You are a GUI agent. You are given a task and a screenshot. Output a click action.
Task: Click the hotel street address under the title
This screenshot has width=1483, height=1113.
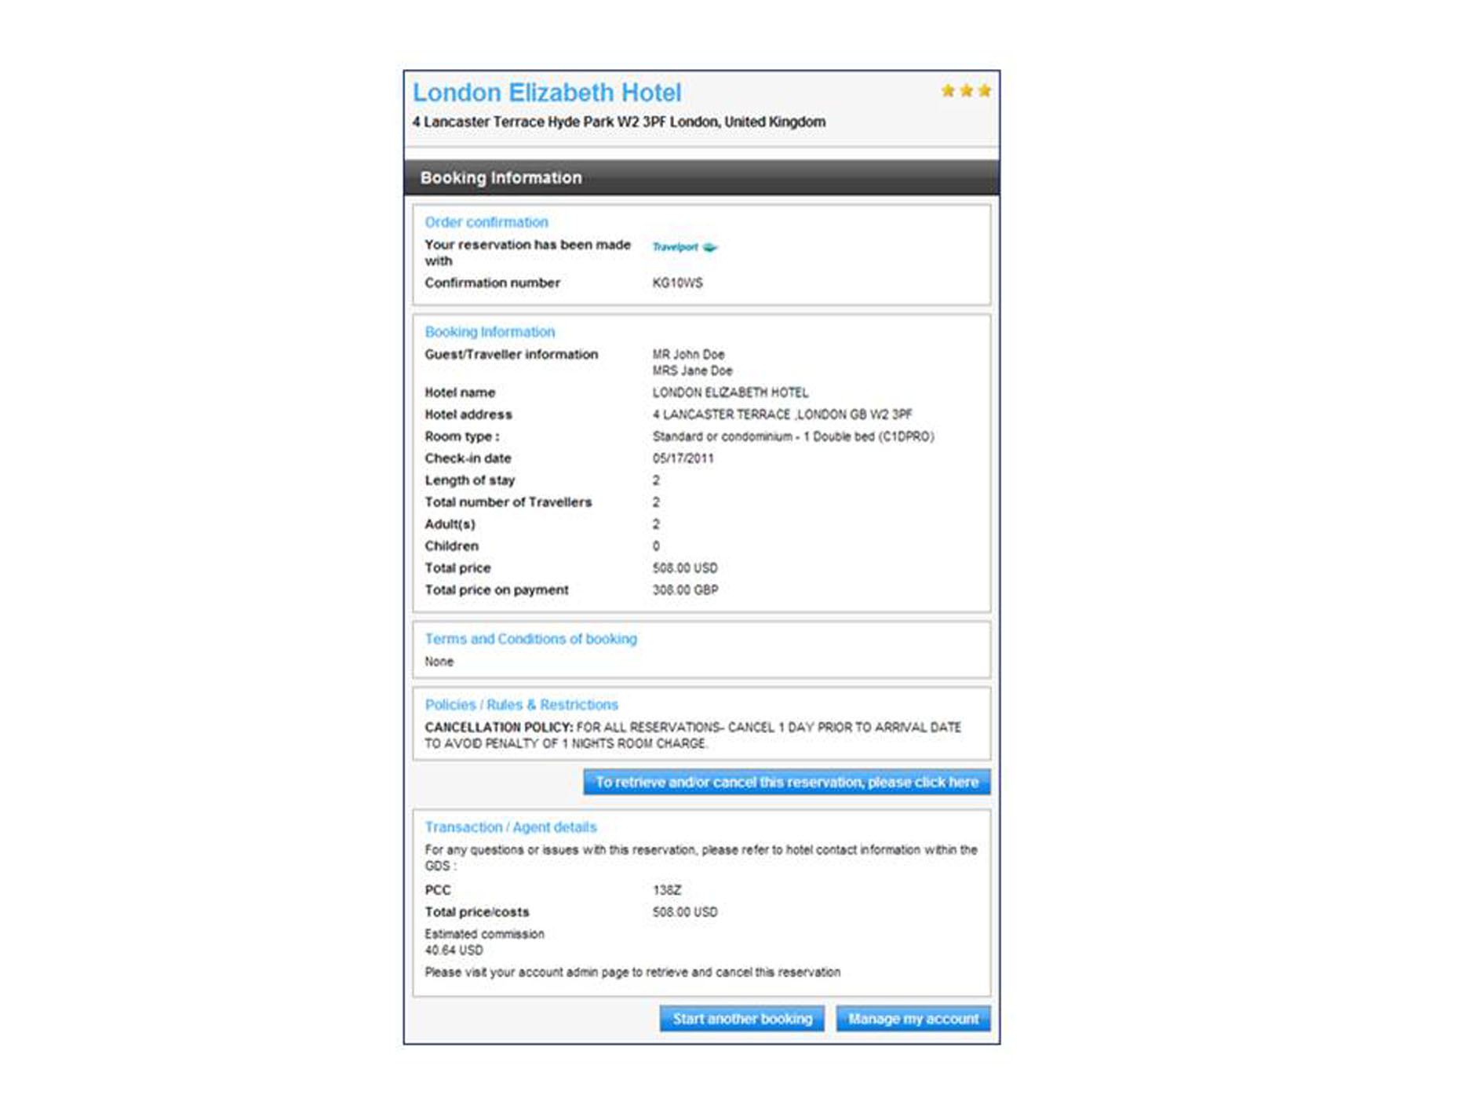pyautogui.click(x=618, y=122)
